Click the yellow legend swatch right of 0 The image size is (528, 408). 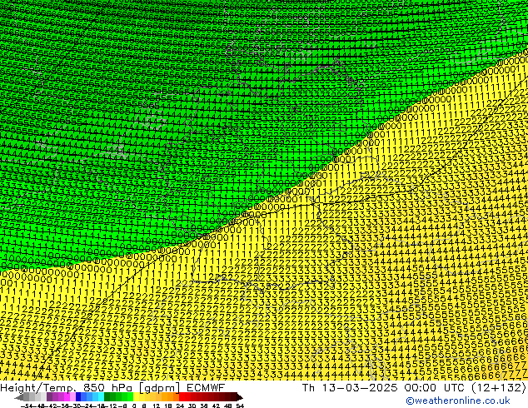click(x=136, y=397)
